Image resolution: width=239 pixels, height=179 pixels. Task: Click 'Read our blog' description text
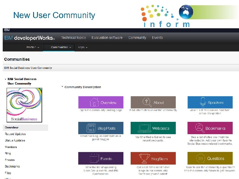point(101,137)
